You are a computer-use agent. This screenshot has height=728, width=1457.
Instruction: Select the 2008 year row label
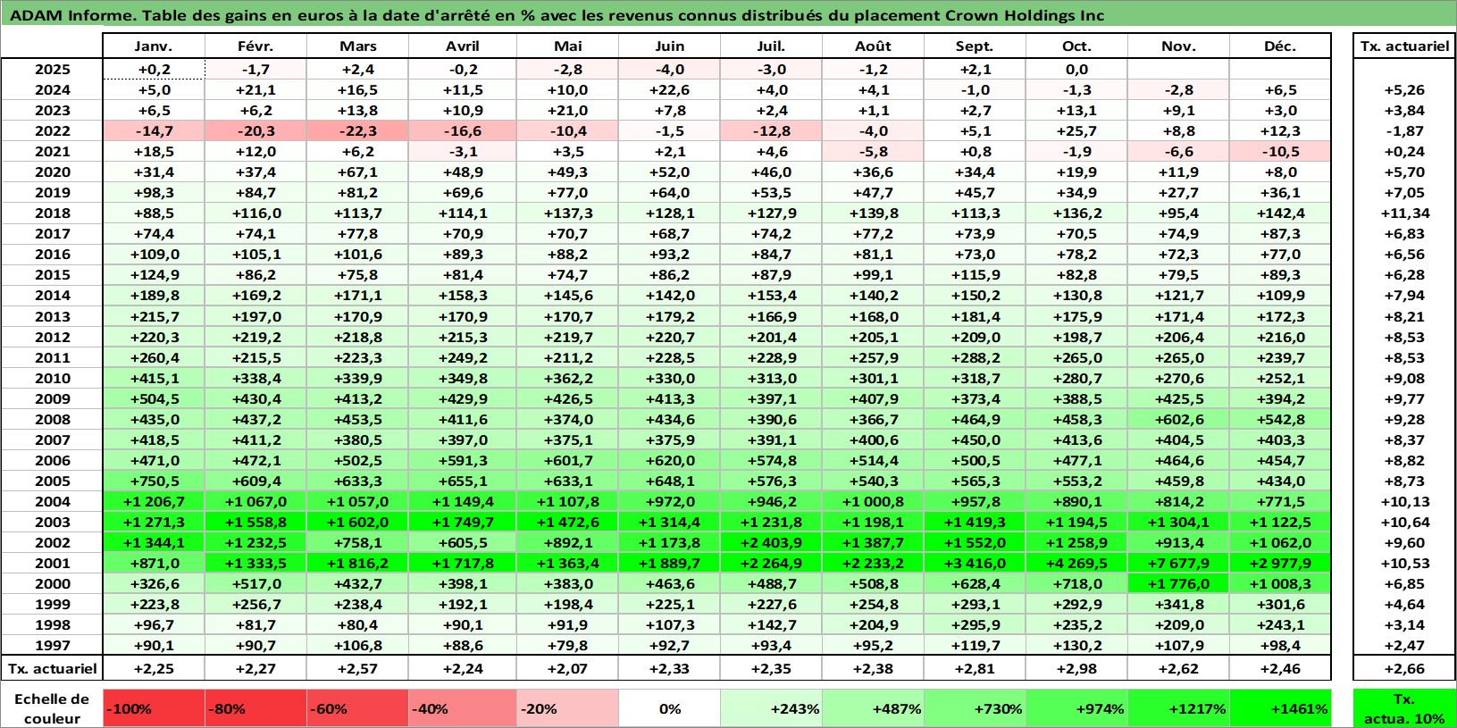coord(52,420)
